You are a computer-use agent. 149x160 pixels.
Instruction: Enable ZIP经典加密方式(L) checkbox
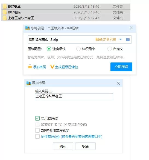tap(37, 130)
